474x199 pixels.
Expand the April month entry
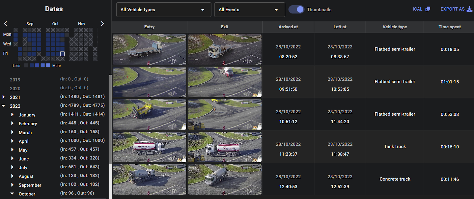12,141
